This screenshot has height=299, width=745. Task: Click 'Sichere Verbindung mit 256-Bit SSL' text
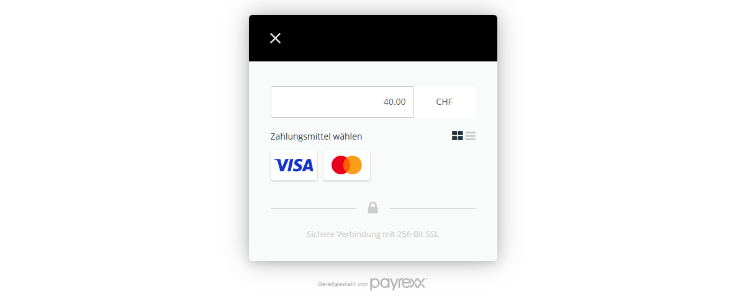coord(372,234)
